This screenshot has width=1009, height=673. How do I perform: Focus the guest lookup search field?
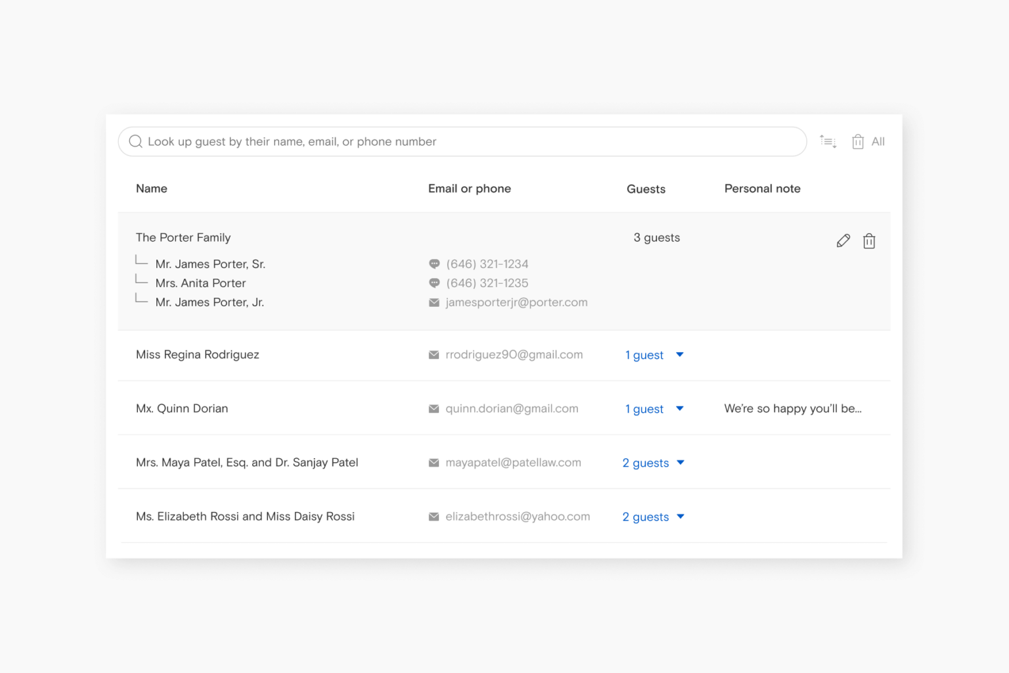[x=460, y=142]
